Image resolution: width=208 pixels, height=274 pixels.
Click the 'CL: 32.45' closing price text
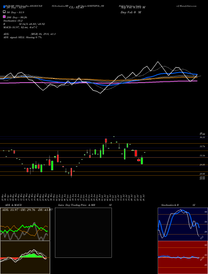[x=77, y=7]
